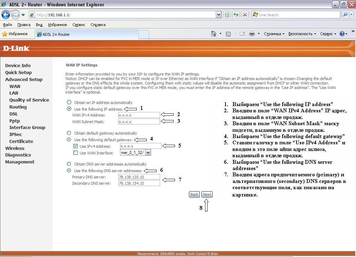Open the Pptp sidebar link
The width and height of the screenshot is (356, 257).
(x=15, y=121)
